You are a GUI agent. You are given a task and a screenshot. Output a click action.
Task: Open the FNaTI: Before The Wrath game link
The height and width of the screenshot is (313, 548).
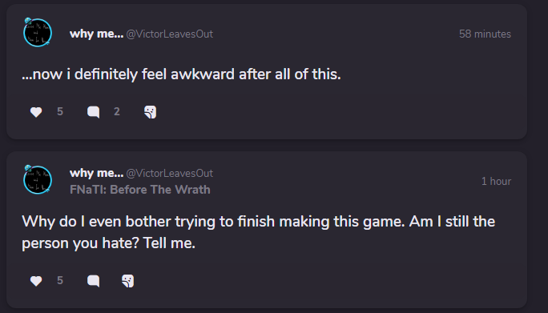139,190
